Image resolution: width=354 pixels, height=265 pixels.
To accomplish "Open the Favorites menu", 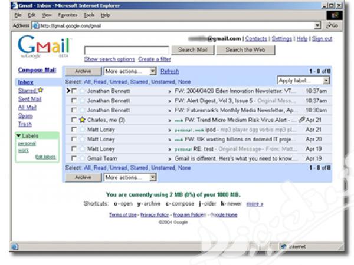I will [67, 15].
